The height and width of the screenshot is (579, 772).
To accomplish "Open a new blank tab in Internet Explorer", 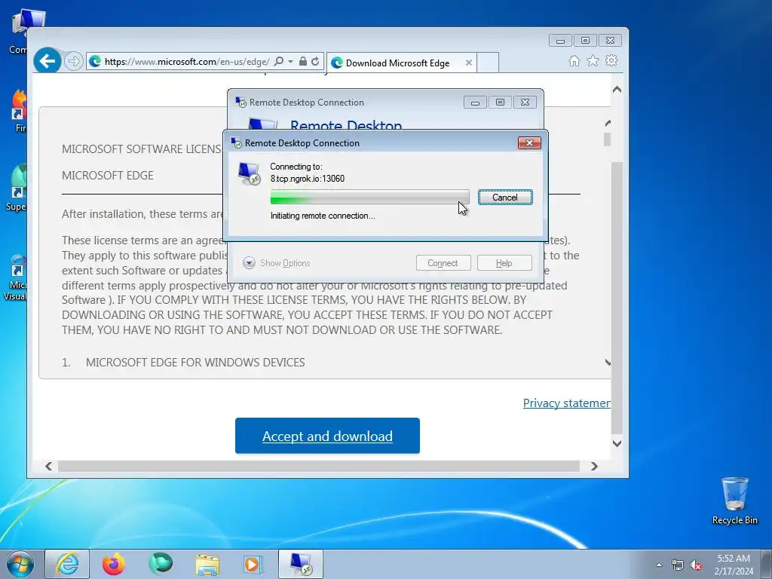I will [x=488, y=63].
